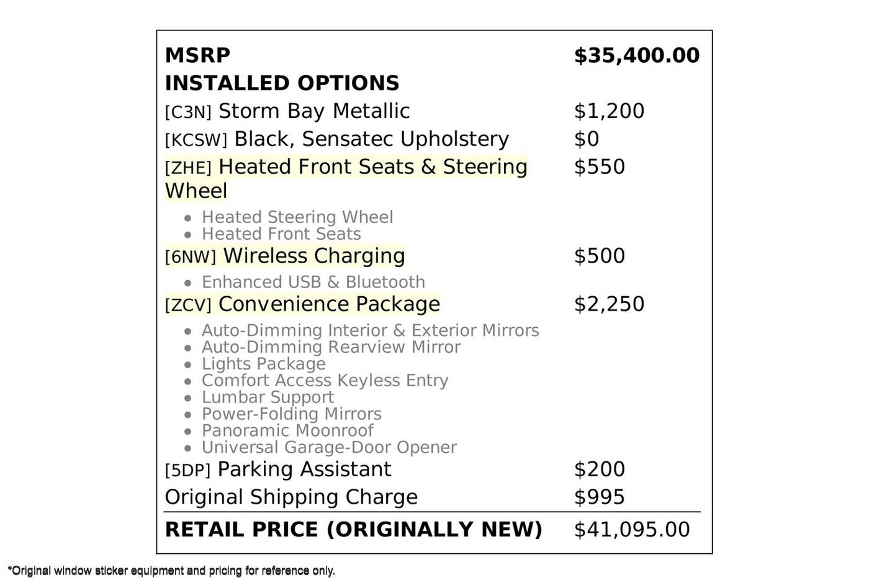
Task: Click the Comfort Access Keyless Entry item
Action: [x=325, y=380]
